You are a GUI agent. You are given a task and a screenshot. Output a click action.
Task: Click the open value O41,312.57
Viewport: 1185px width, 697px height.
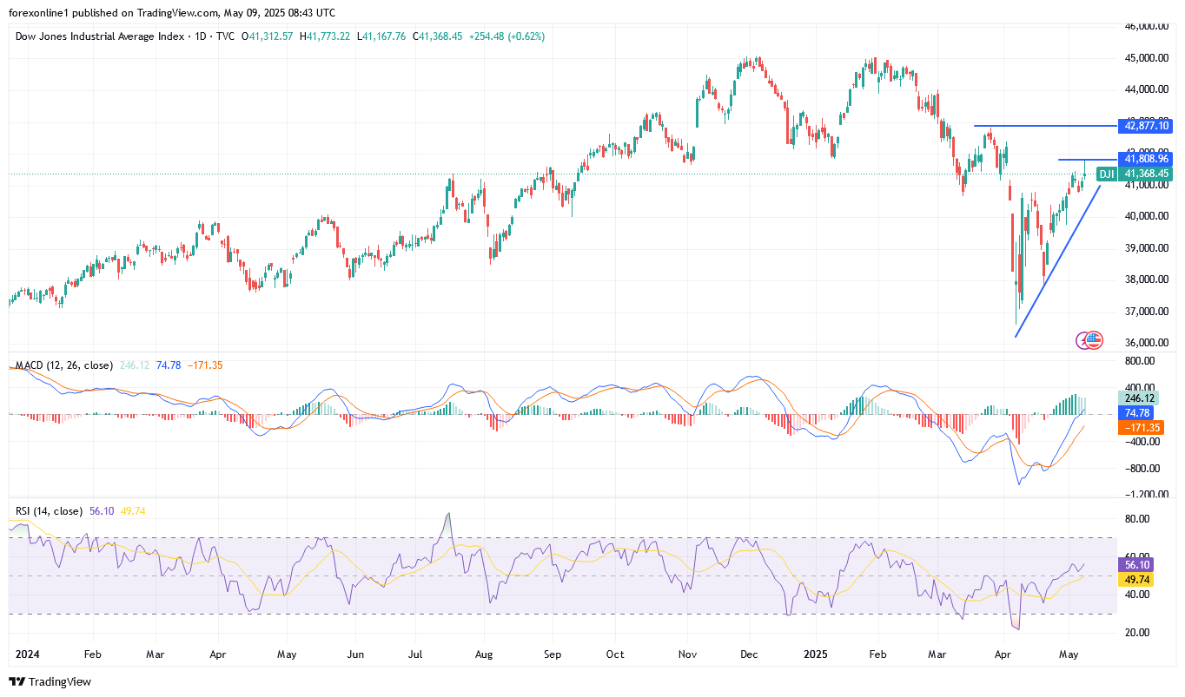tap(268, 36)
